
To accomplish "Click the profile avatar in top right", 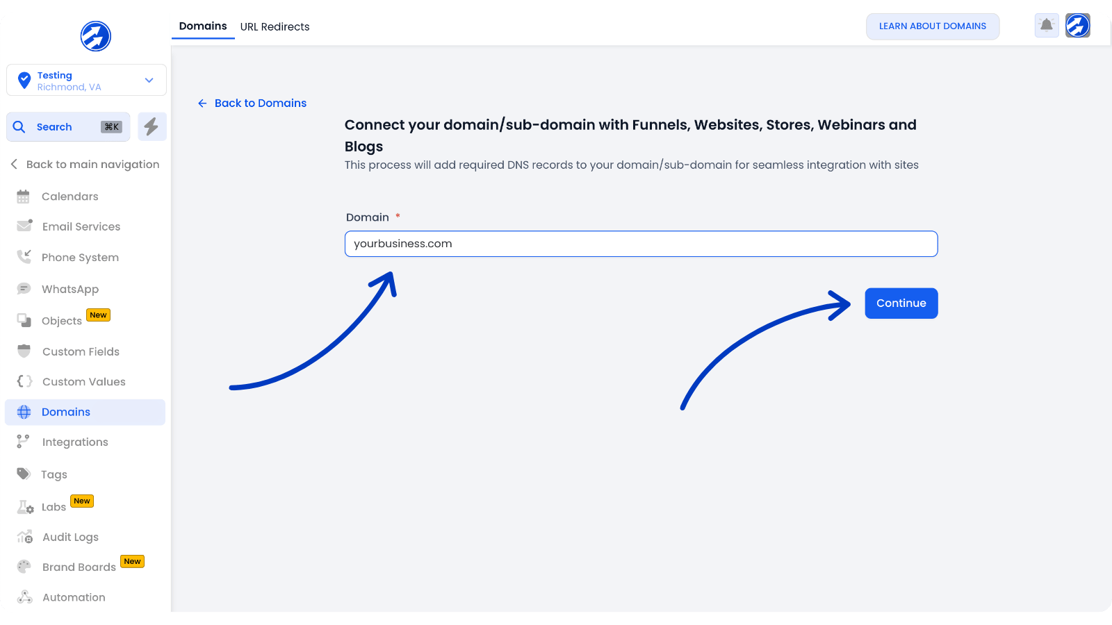I will 1077,25.
